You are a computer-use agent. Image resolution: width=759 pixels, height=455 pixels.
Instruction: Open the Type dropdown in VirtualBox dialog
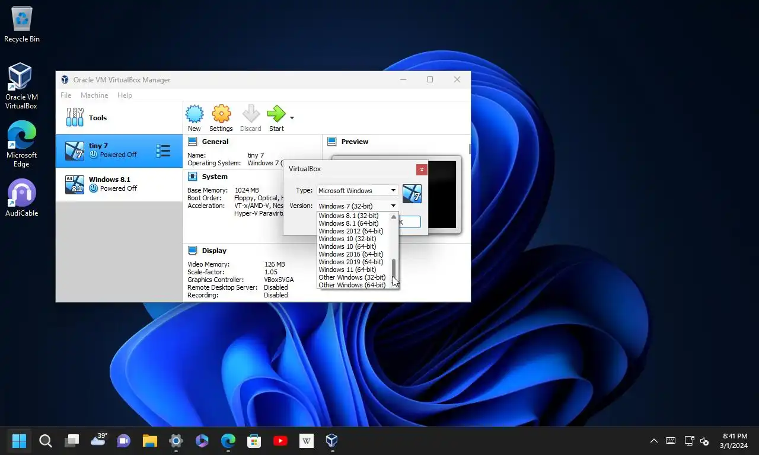pyautogui.click(x=358, y=190)
